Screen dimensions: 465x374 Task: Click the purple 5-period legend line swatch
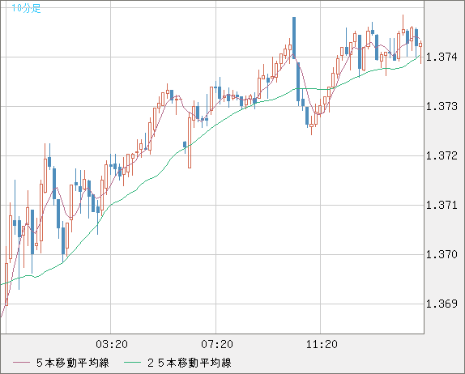(x=21, y=363)
